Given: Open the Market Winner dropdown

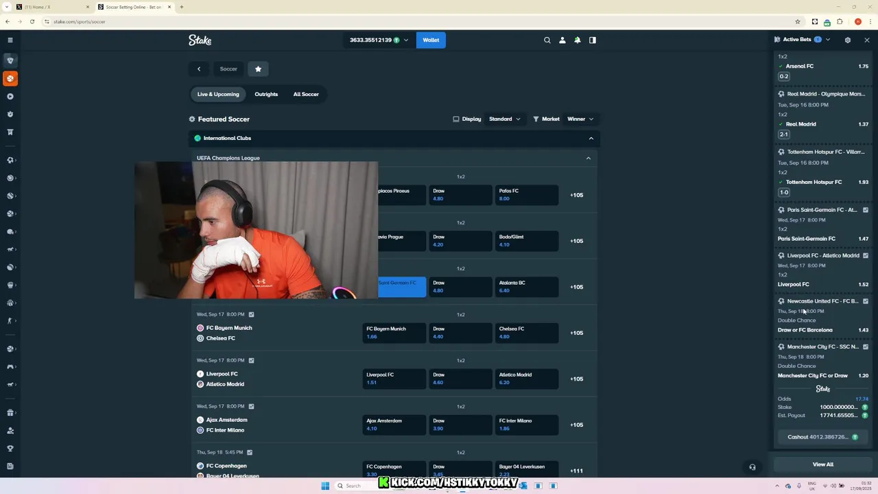Looking at the screenshot, I should pos(580,119).
